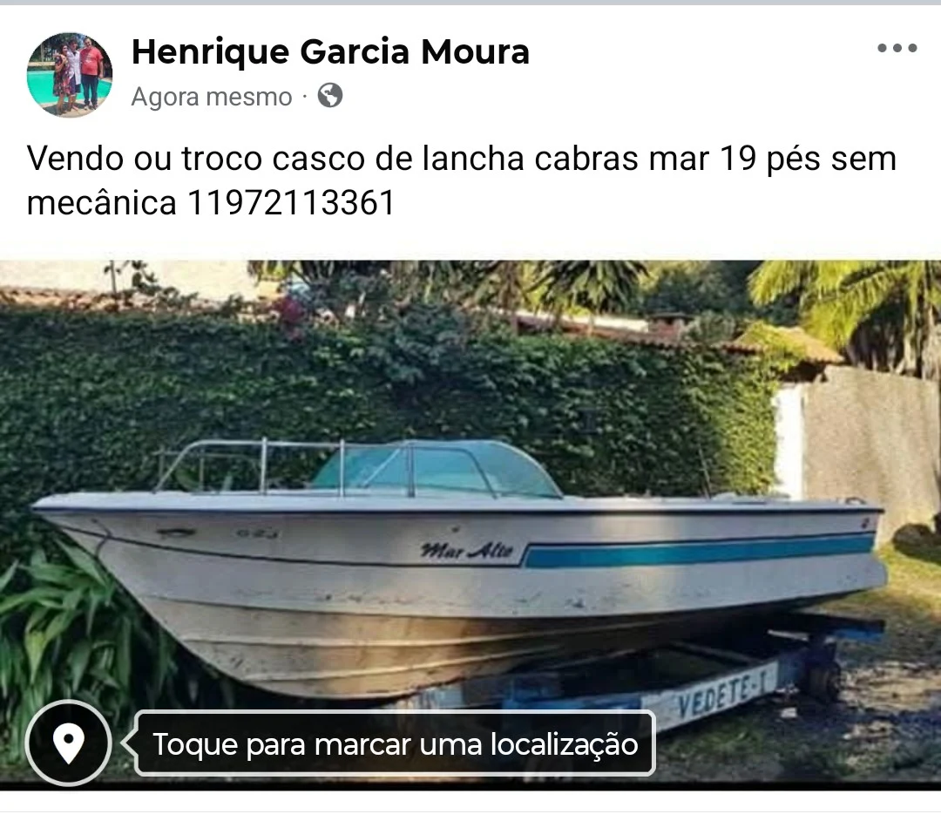
Task: Select the phone number 11972113361
Action: pyautogui.click(x=291, y=202)
